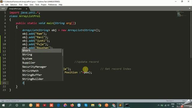Open the Goto menu

tap(31, 5)
